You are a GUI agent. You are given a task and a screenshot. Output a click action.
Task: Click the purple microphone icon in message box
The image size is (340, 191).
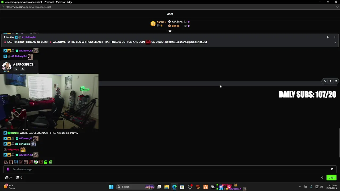[x=8, y=169]
